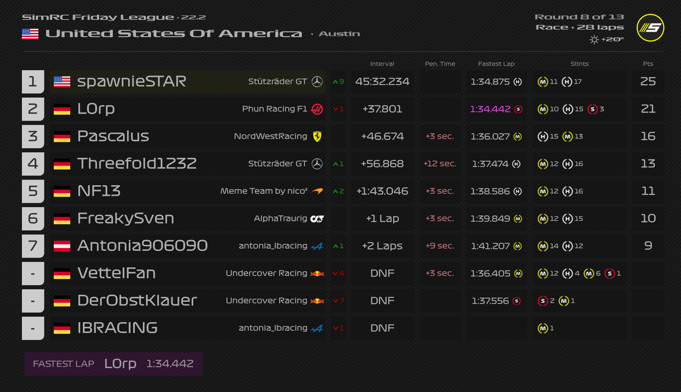Click the McLaren logo in NF13's row
Viewport: 681px width, 392px height.
pos(317,191)
